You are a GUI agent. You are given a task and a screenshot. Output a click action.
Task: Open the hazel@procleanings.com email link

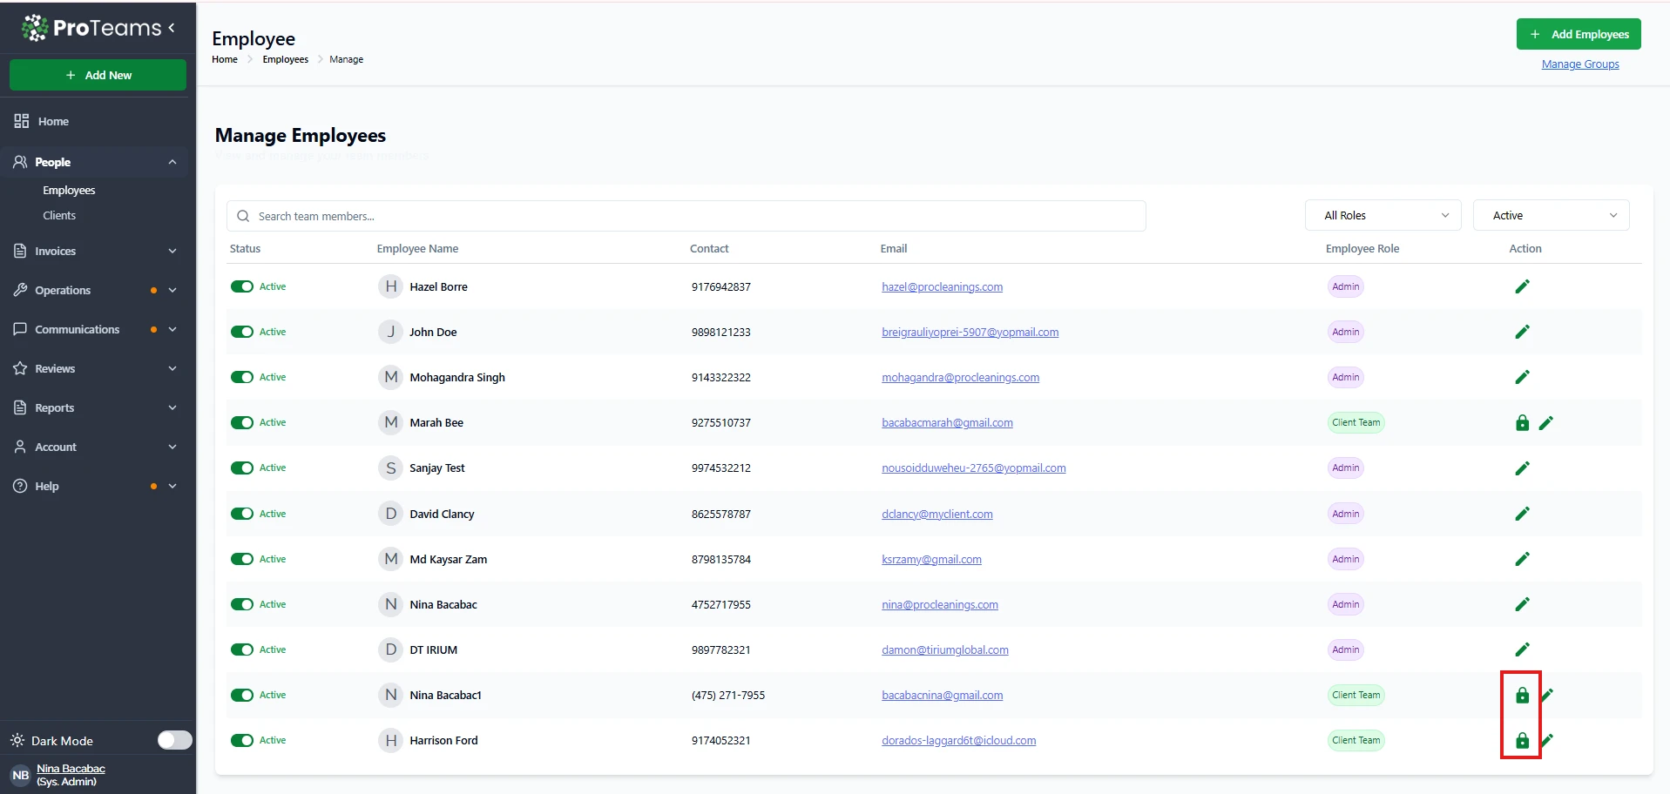942,287
